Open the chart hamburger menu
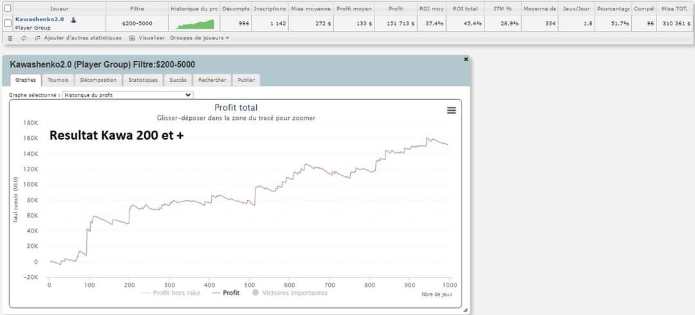The height and width of the screenshot is (315, 695). pyautogui.click(x=451, y=110)
